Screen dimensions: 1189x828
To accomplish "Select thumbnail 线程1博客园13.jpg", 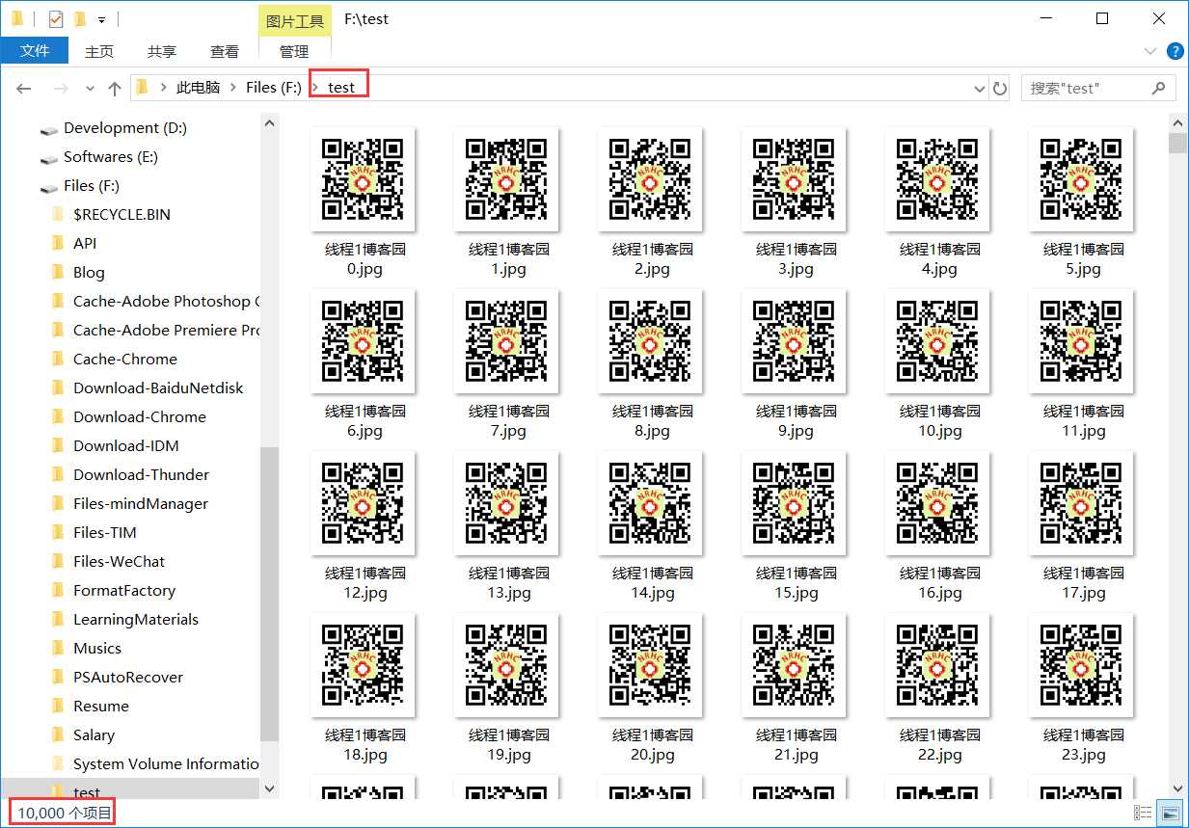I will (507, 503).
